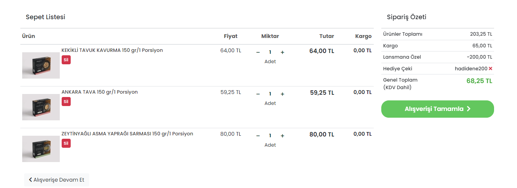
Task: Click Alışverişi Tamamla to complete checkout
Action: pos(437,109)
